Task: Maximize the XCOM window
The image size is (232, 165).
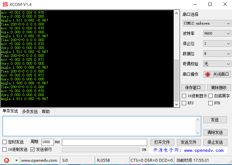Action: click(x=210, y=4)
